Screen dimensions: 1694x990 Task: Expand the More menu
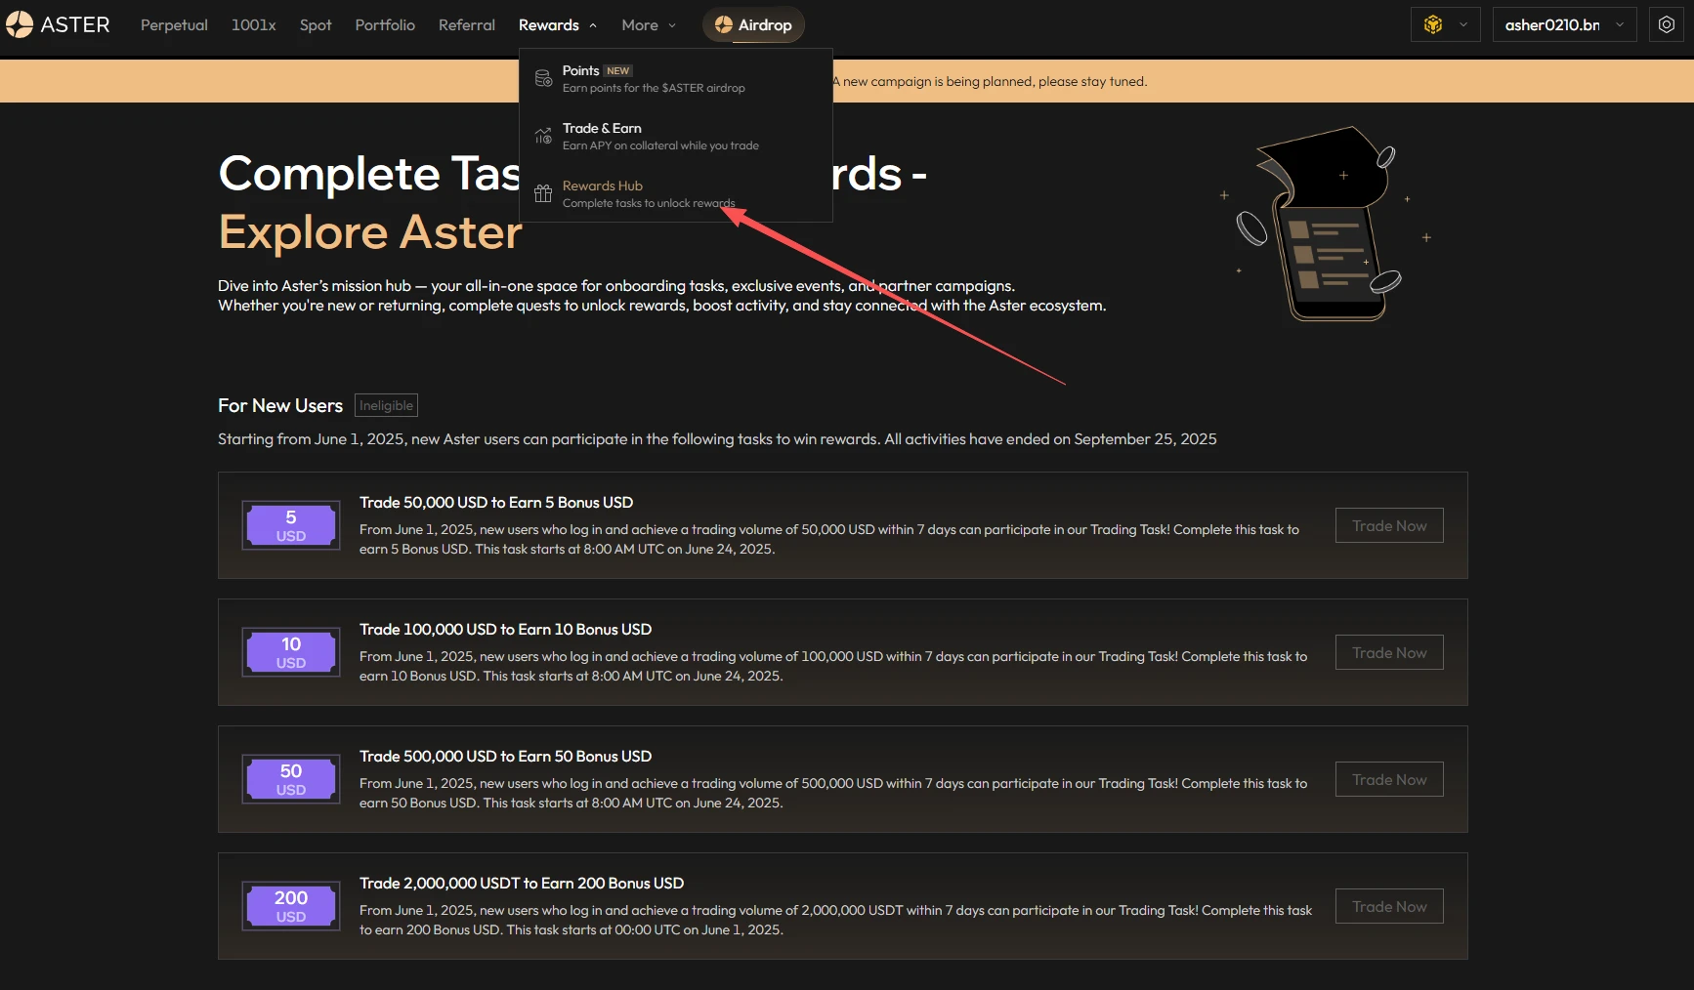649,24
